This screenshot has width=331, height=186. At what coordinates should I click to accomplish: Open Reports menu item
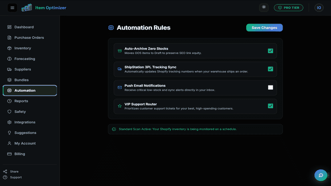click(x=30, y=101)
